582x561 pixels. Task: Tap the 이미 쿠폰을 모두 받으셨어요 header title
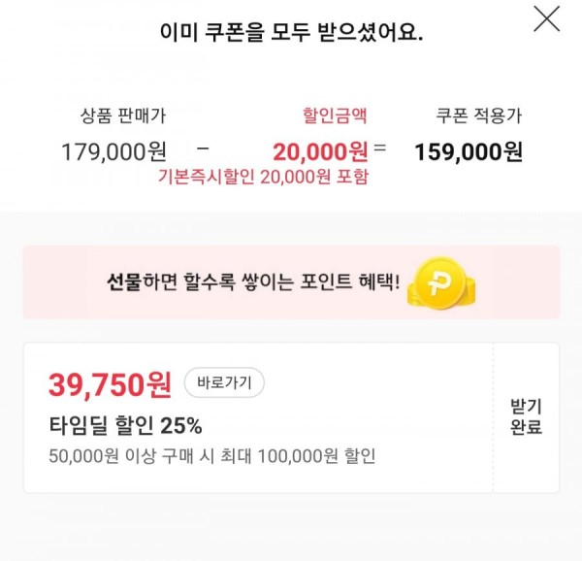click(291, 32)
